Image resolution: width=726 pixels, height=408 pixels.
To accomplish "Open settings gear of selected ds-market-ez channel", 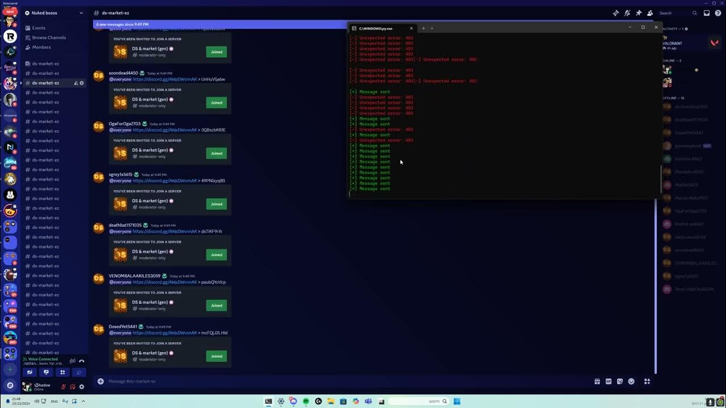I will coord(82,83).
